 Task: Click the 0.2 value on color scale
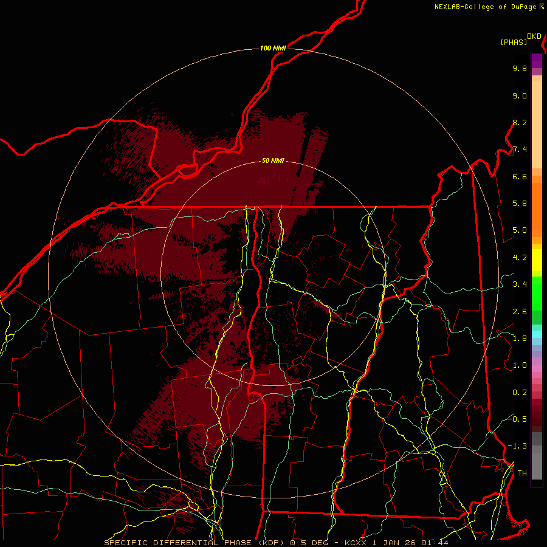[x=520, y=393]
